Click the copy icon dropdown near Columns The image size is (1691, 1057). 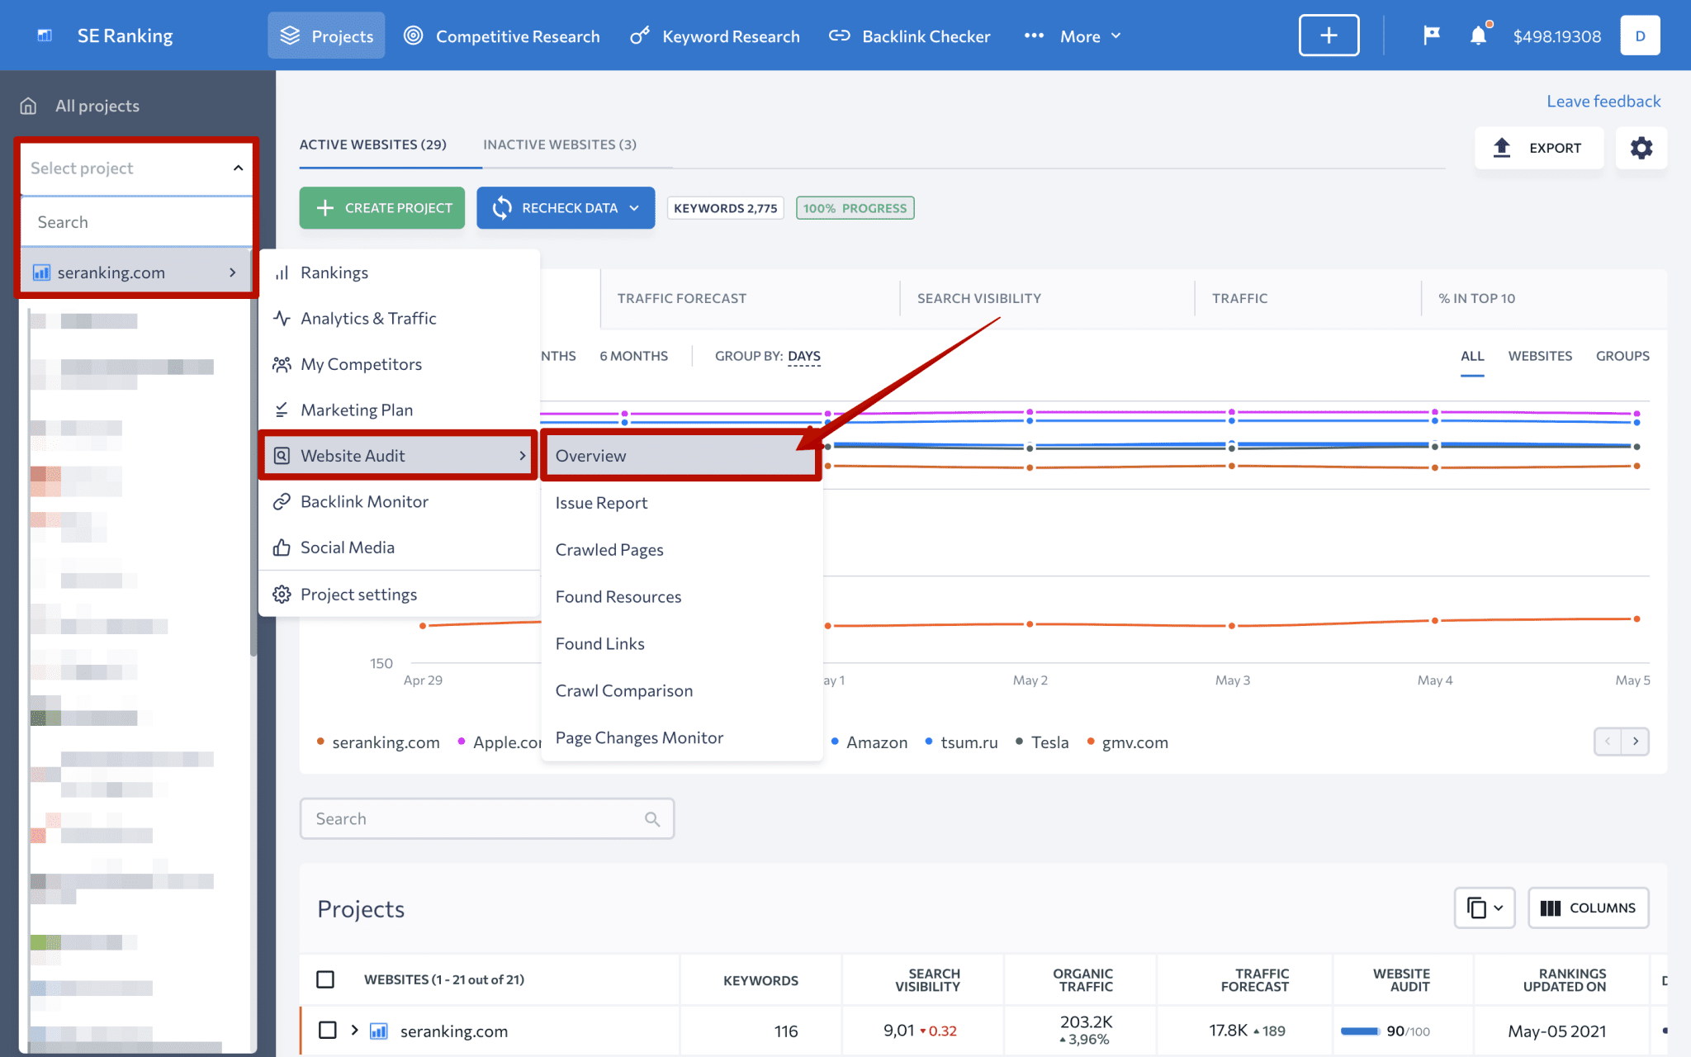tap(1484, 908)
